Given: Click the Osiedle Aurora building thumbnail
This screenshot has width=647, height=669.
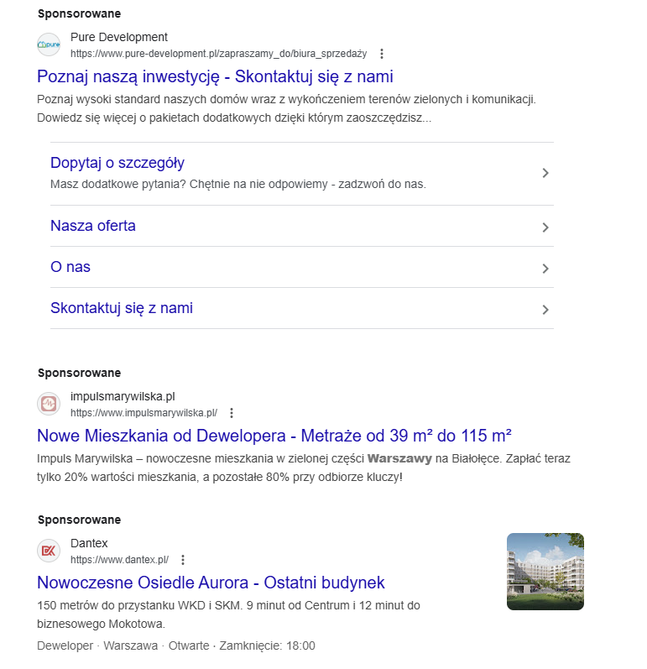Looking at the screenshot, I should click(545, 572).
